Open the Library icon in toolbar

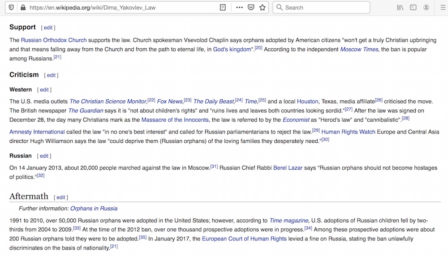400,8
